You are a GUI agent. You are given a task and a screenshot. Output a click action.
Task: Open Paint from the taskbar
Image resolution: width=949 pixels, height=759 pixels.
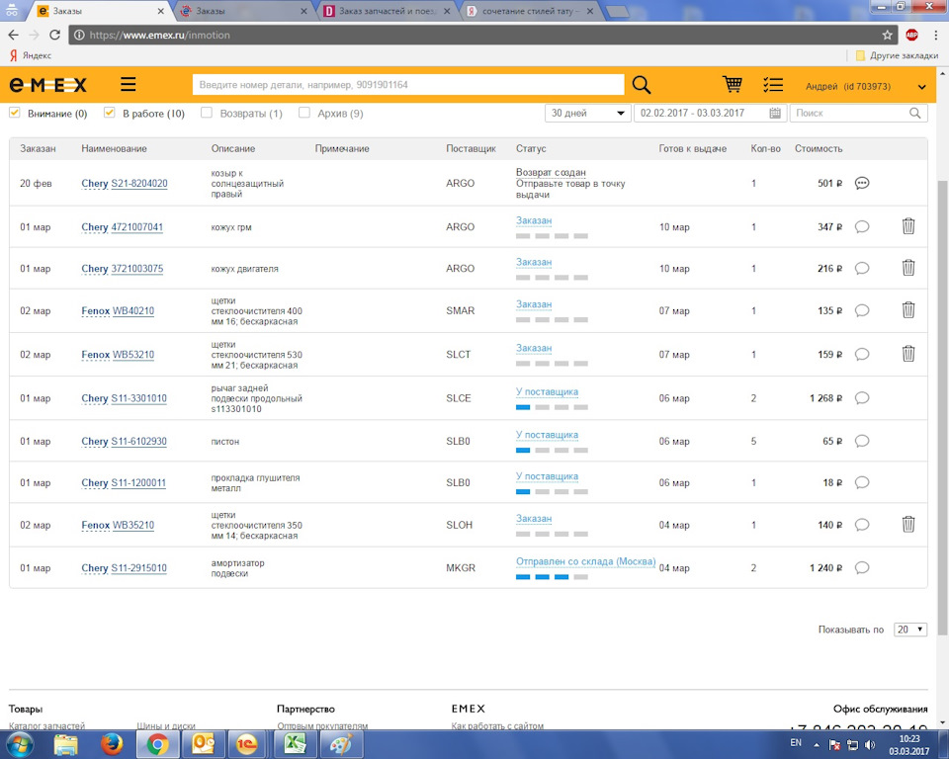341,744
